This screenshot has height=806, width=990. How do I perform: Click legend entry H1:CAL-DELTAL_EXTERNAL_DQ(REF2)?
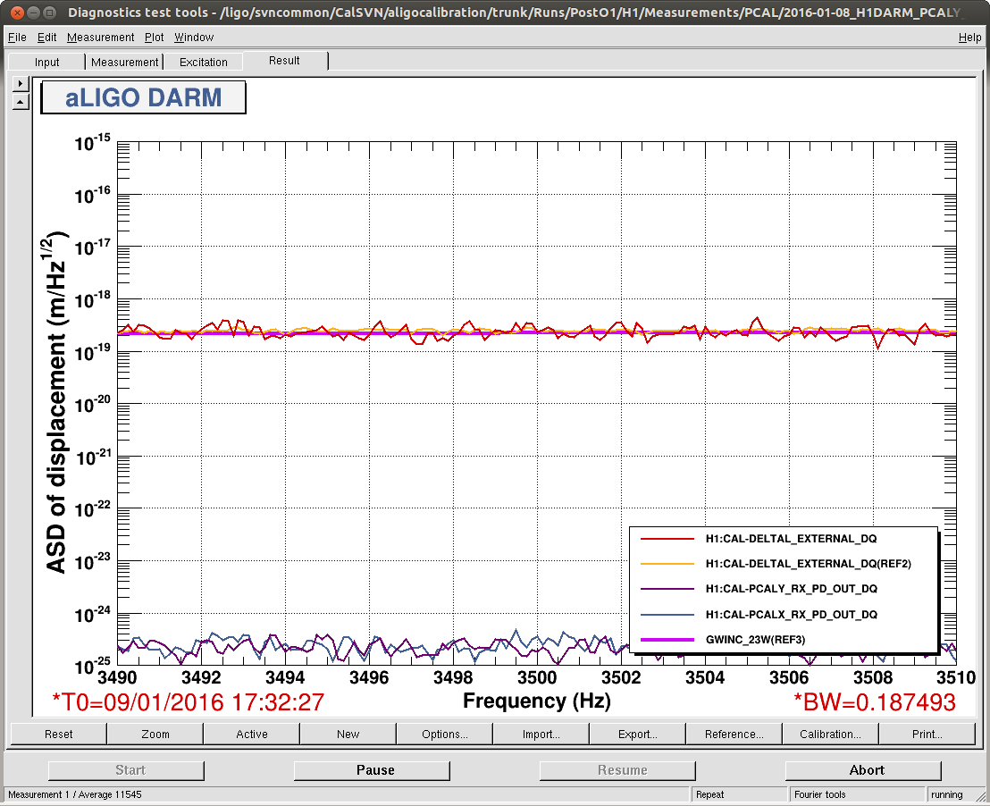[x=808, y=564]
